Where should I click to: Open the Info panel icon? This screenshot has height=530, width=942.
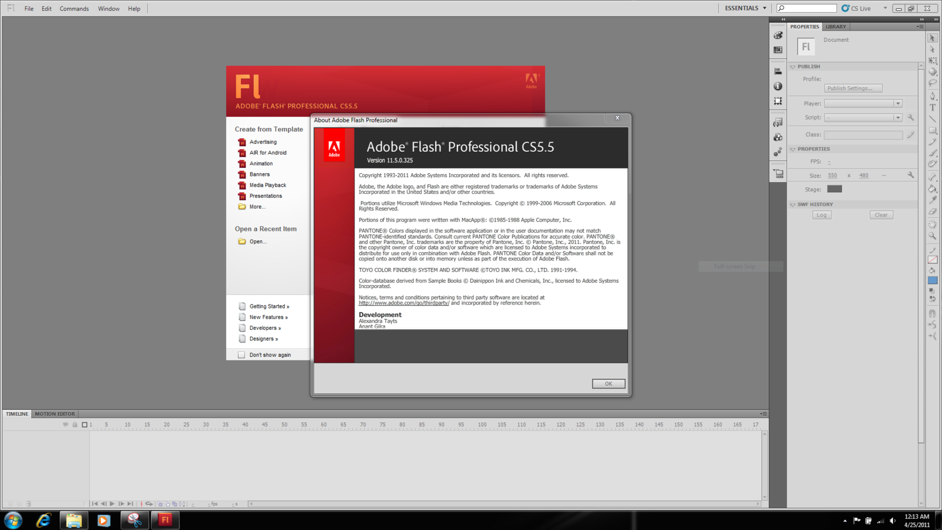[778, 86]
